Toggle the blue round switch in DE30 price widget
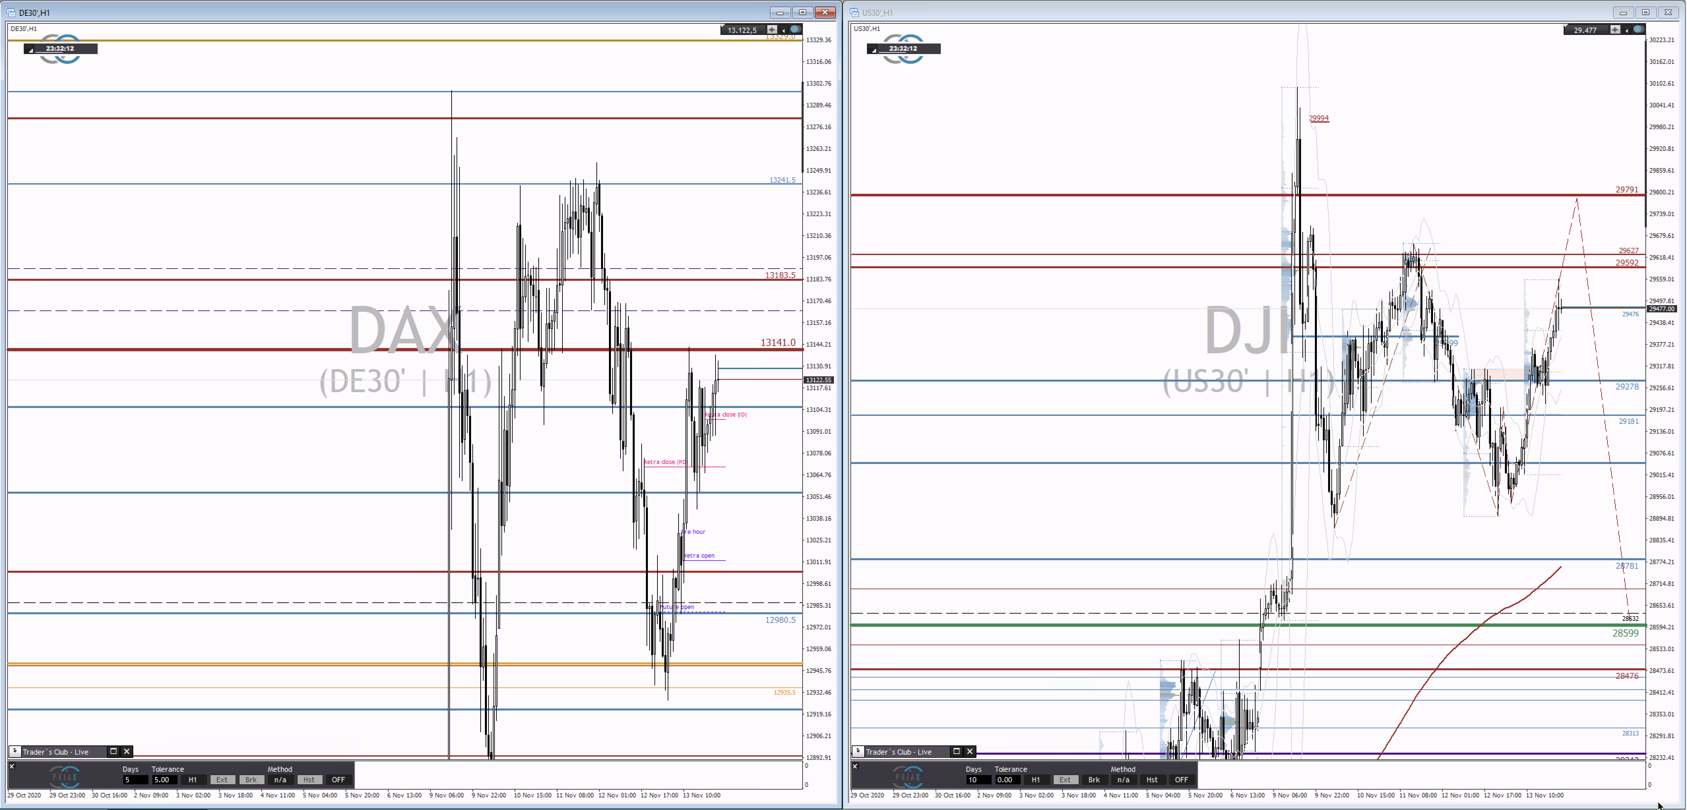This screenshot has width=1687, height=810. [795, 29]
